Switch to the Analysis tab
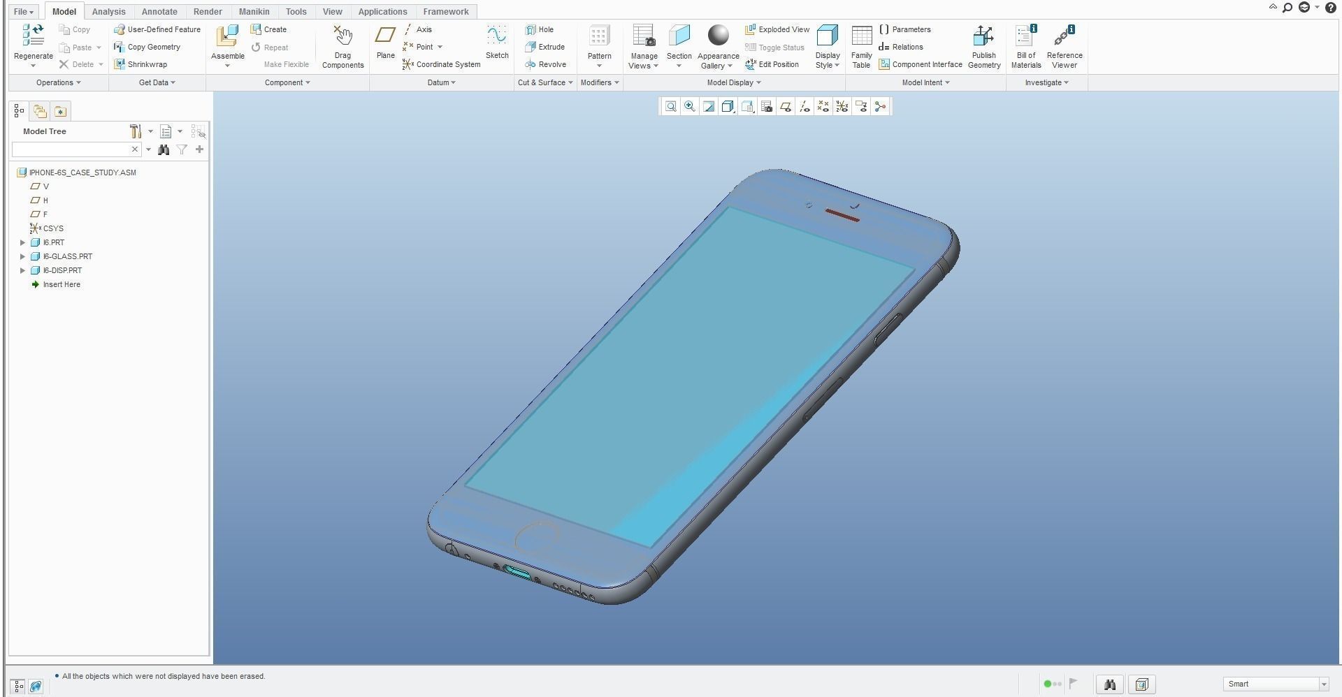 108,12
